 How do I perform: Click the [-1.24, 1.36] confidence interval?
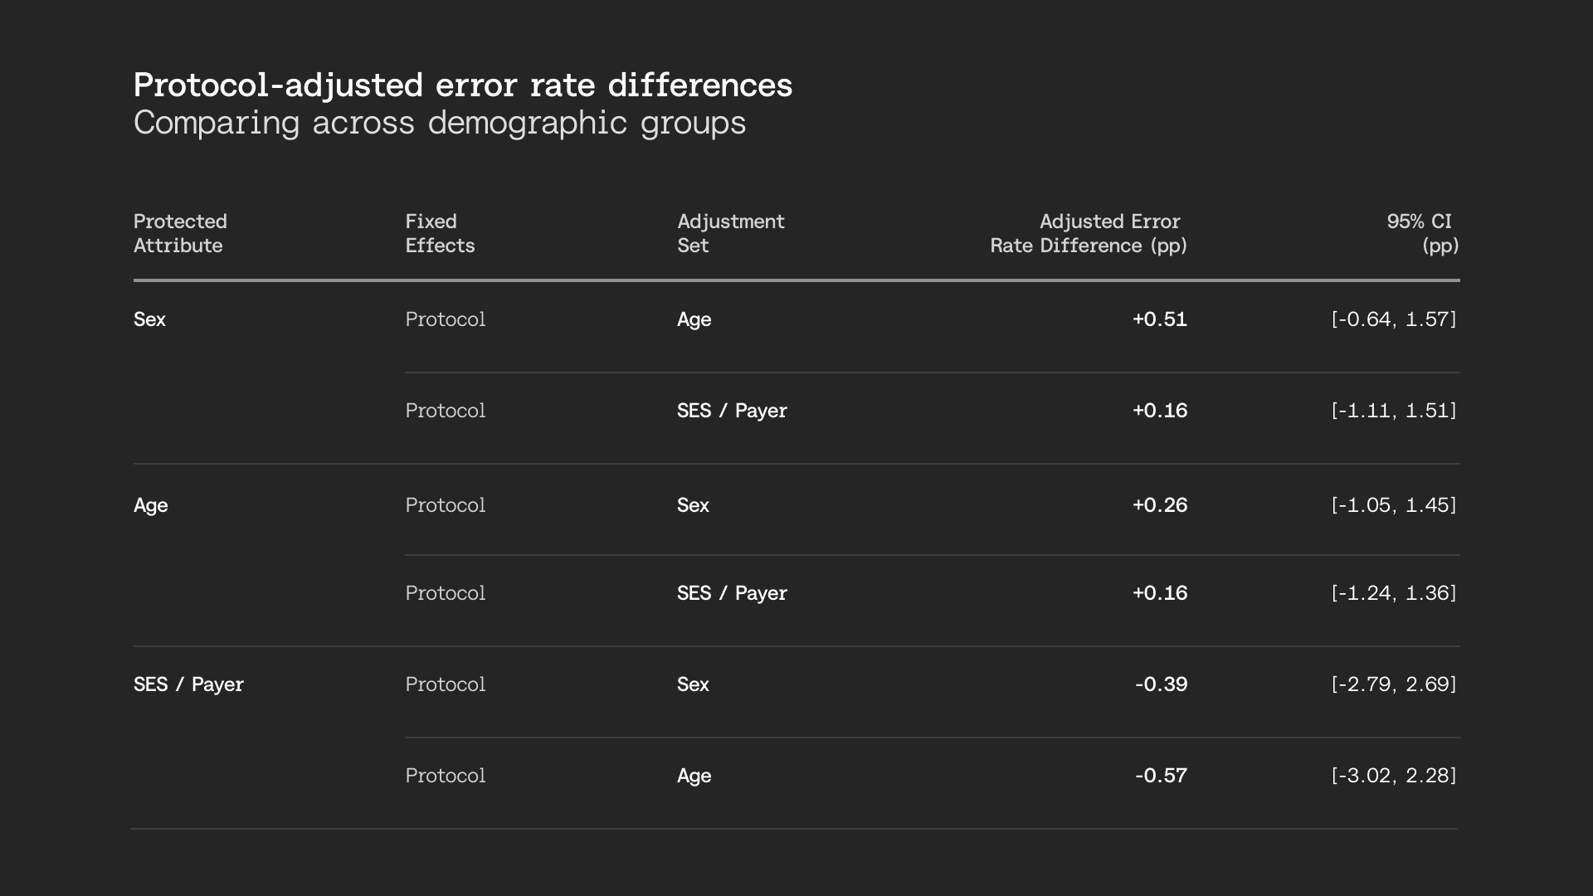[1394, 593]
